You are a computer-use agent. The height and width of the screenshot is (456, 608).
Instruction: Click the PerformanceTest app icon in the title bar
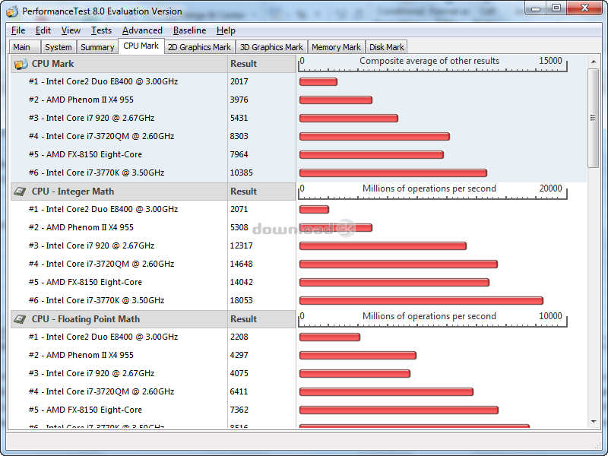tap(12, 11)
